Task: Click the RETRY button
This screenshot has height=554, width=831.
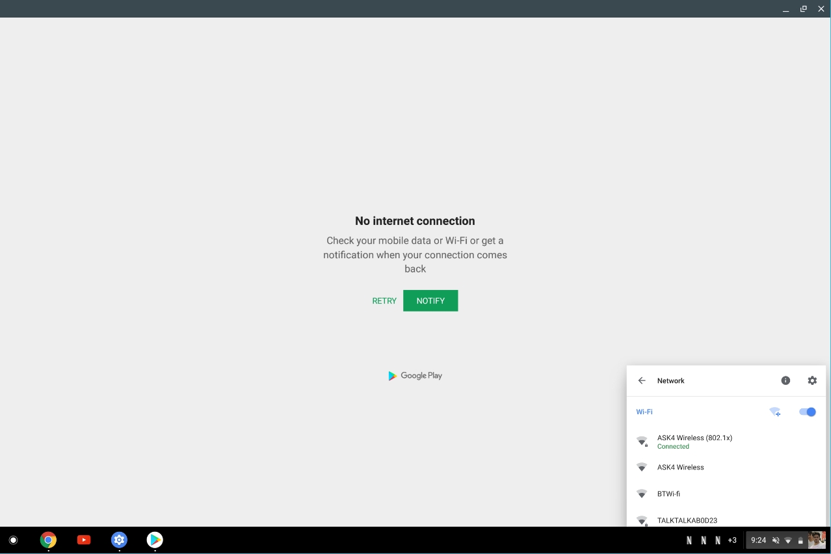Action: [384, 301]
